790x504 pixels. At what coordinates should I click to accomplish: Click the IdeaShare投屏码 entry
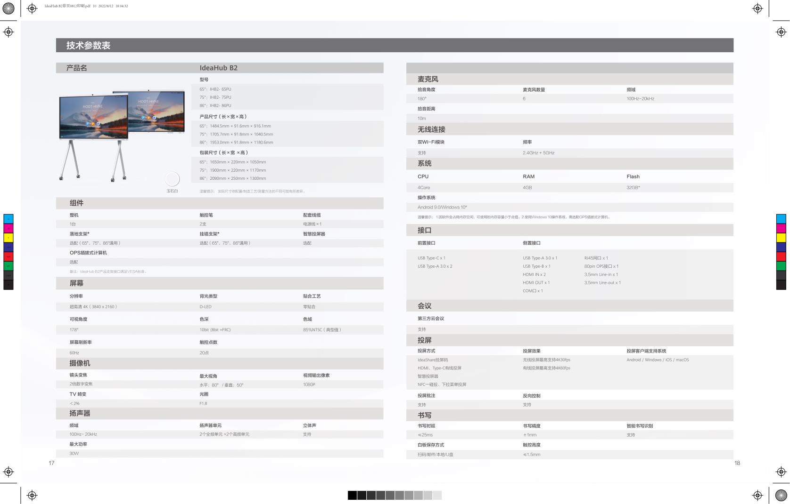pos(433,360)
